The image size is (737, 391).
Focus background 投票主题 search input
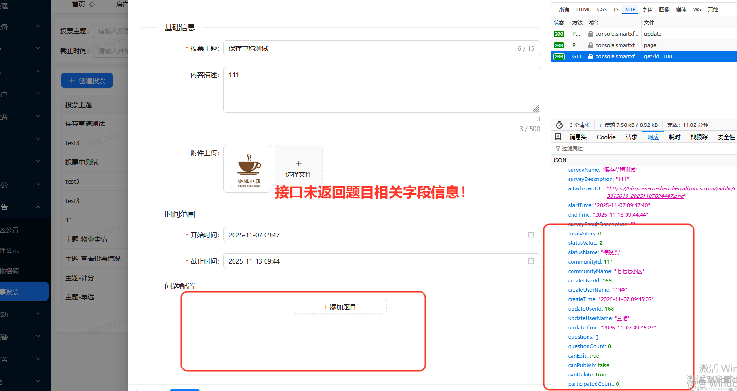[x=111, y=31]
